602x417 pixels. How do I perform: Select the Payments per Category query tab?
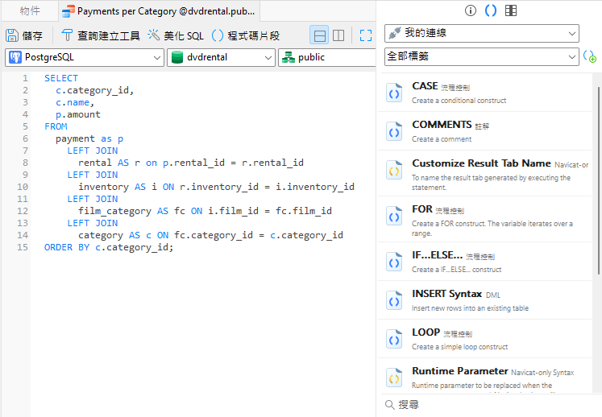160,11
